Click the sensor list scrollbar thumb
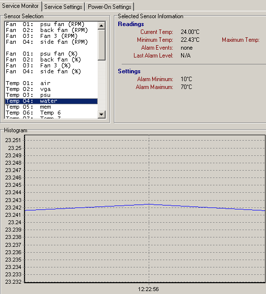This screenshot has width=266, height=294. (101, 45)
